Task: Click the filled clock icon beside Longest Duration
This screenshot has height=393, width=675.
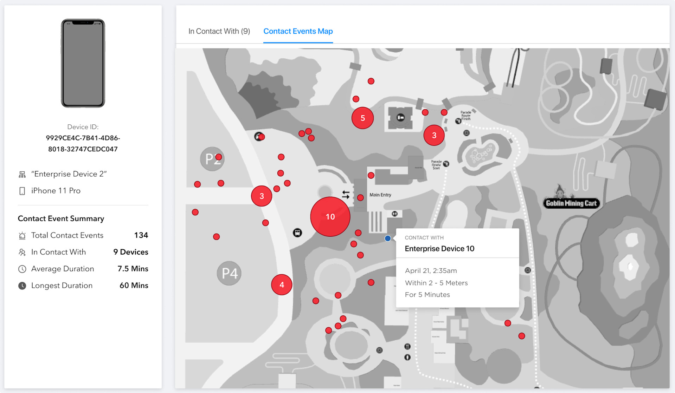Action: (22, 286)
